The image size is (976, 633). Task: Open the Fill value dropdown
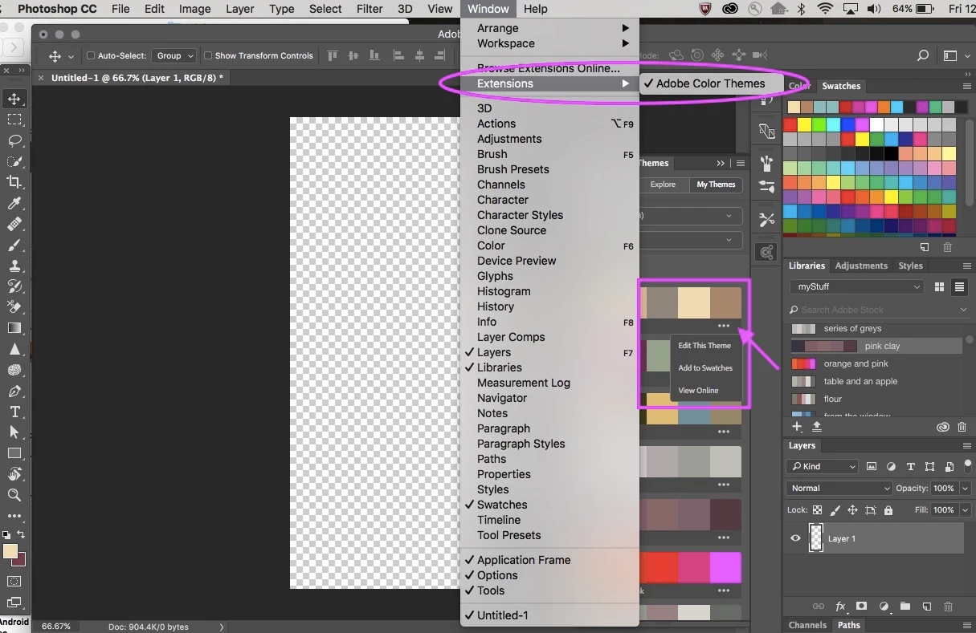tap(964, 509)
